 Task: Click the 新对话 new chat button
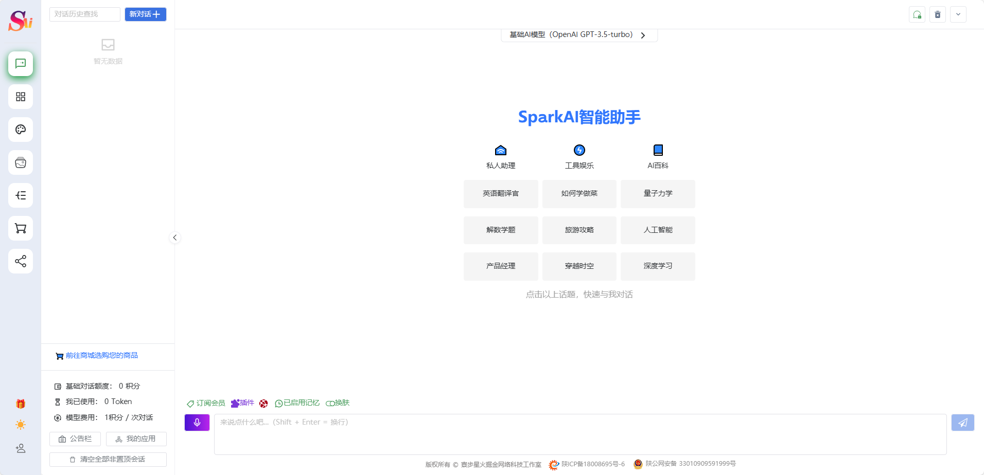(x=146, y=14)
